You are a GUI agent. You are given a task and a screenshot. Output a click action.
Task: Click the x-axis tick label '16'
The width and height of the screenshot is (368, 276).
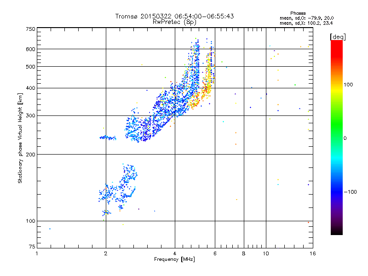click(313, 253)
